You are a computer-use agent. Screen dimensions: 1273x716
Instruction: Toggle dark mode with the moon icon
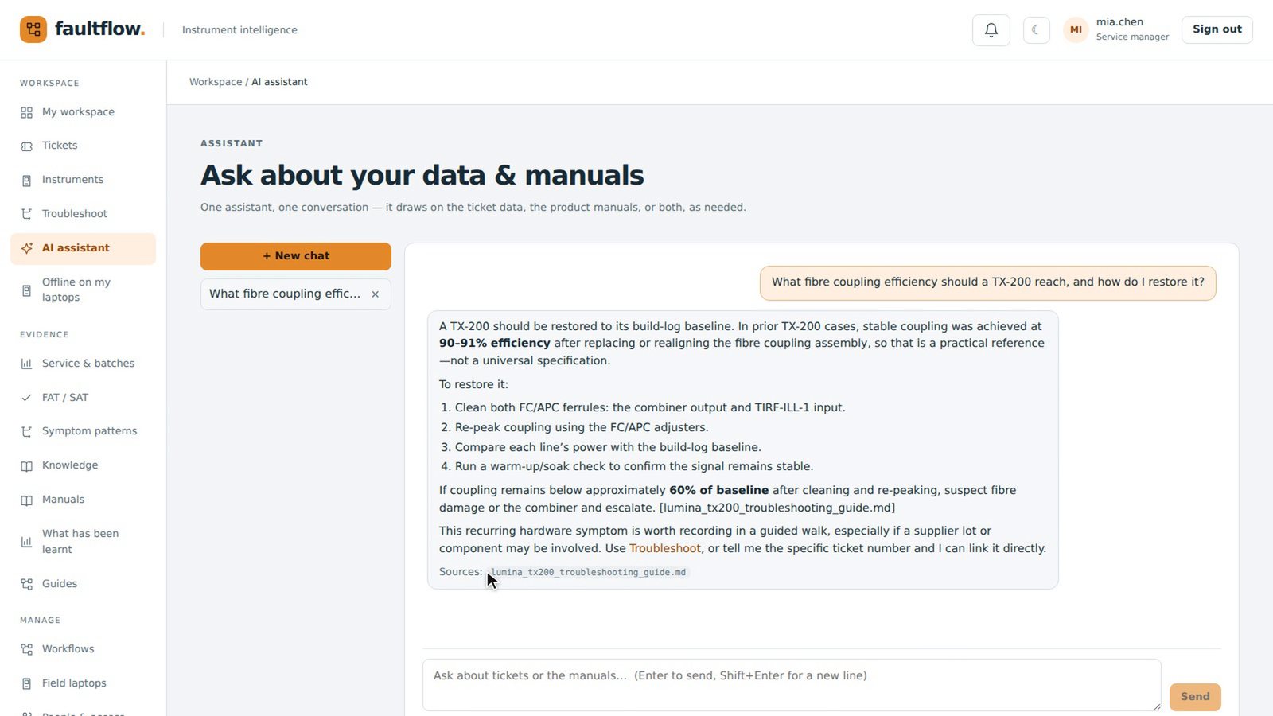1036,30
